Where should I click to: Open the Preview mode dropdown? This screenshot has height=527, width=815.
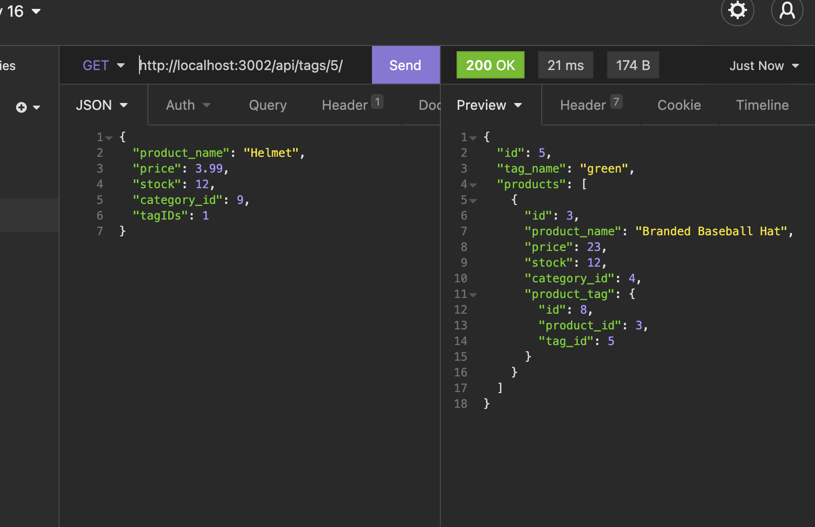pyautogui.click(x=489, y=105)
